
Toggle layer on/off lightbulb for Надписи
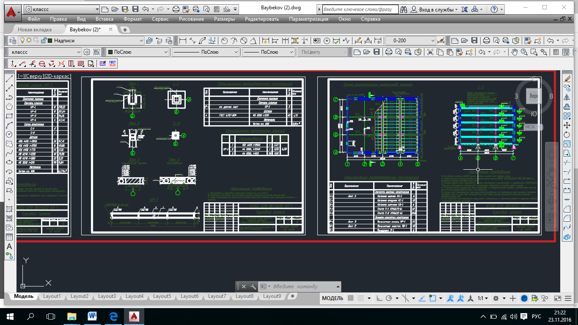(23, 41)
